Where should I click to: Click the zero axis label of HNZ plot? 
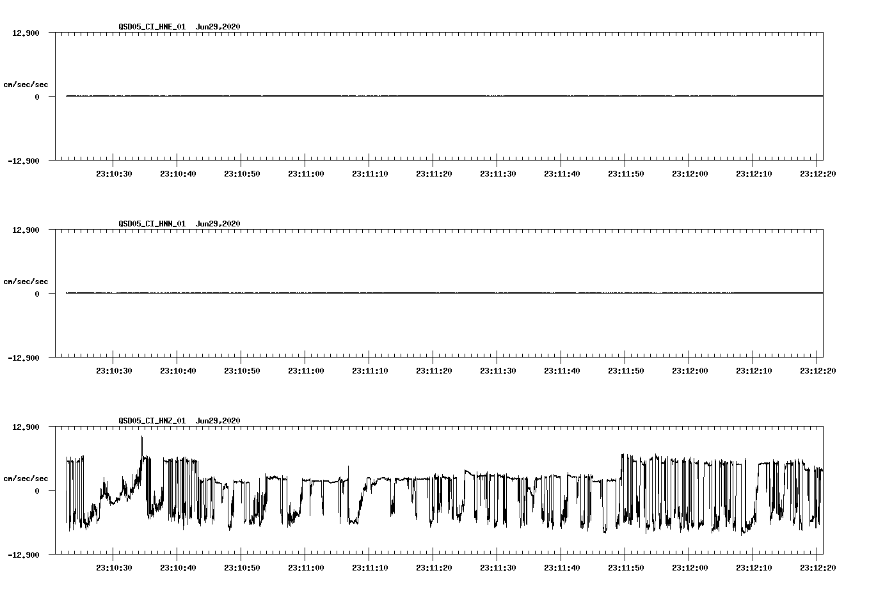(x=37, y=491)
